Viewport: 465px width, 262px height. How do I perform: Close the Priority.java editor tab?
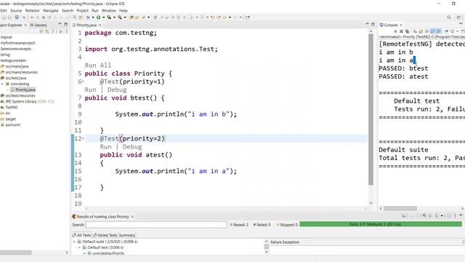pos(100,25)
